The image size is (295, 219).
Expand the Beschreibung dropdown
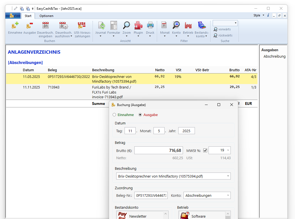coord(228,176)
